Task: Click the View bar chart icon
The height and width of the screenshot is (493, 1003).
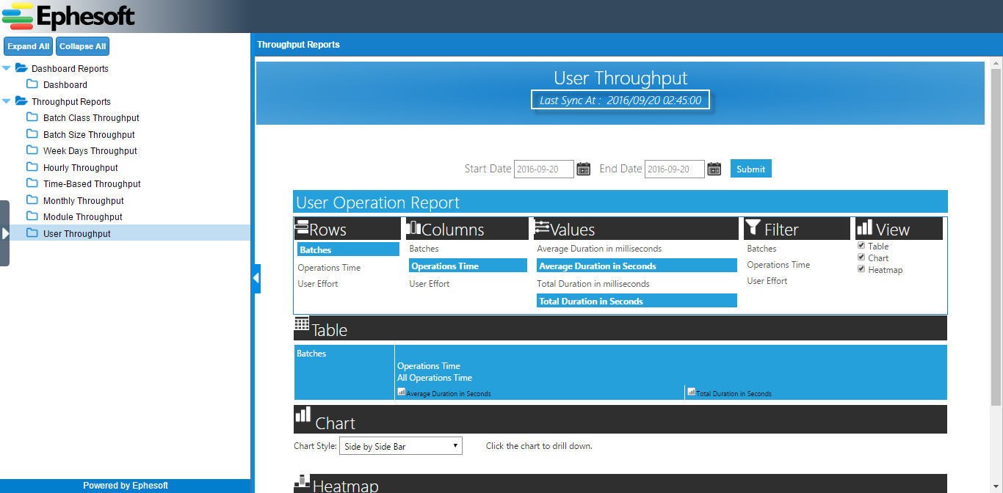Action: pos(865,227)
